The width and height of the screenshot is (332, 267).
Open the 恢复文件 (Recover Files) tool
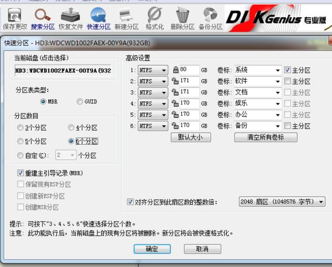point(70,18)
